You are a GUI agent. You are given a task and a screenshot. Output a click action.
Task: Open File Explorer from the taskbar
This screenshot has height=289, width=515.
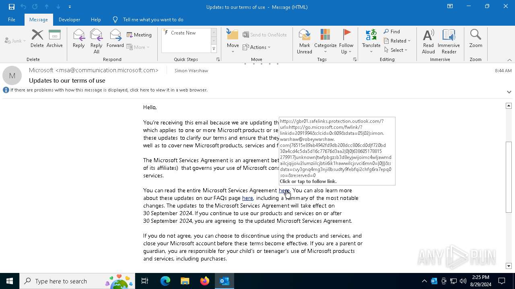click(x=185, y=281)
